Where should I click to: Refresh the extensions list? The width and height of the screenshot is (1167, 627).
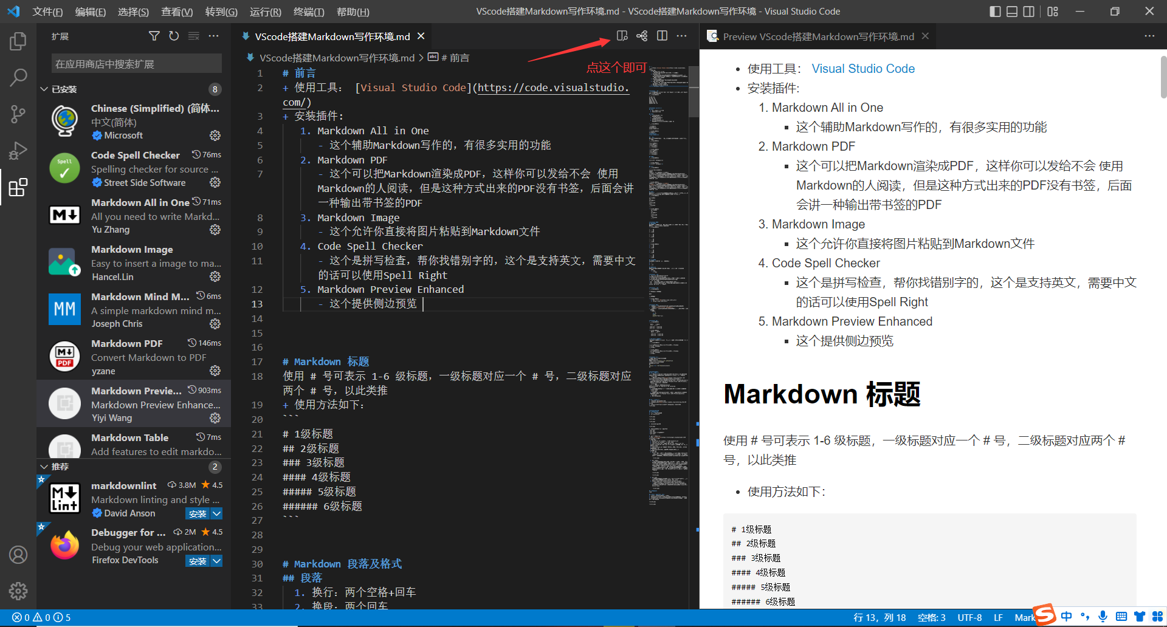coord(174,36)
